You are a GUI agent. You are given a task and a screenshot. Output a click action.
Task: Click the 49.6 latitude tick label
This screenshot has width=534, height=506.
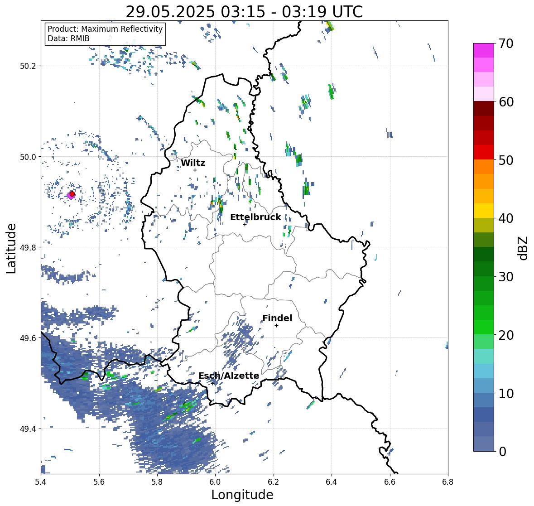[x=28, y=338]
